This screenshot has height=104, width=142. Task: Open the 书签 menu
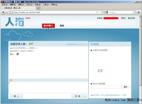[x=38, y=5]
